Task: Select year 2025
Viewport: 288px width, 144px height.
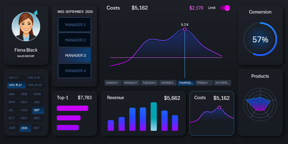Action: pyautogui.click(x=12, y=128)
